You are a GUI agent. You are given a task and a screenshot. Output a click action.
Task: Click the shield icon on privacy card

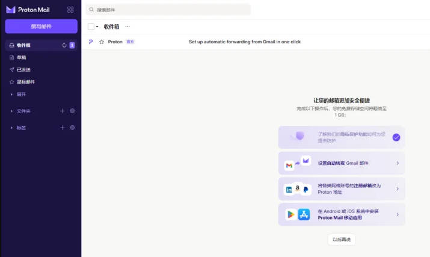[300, 135]
